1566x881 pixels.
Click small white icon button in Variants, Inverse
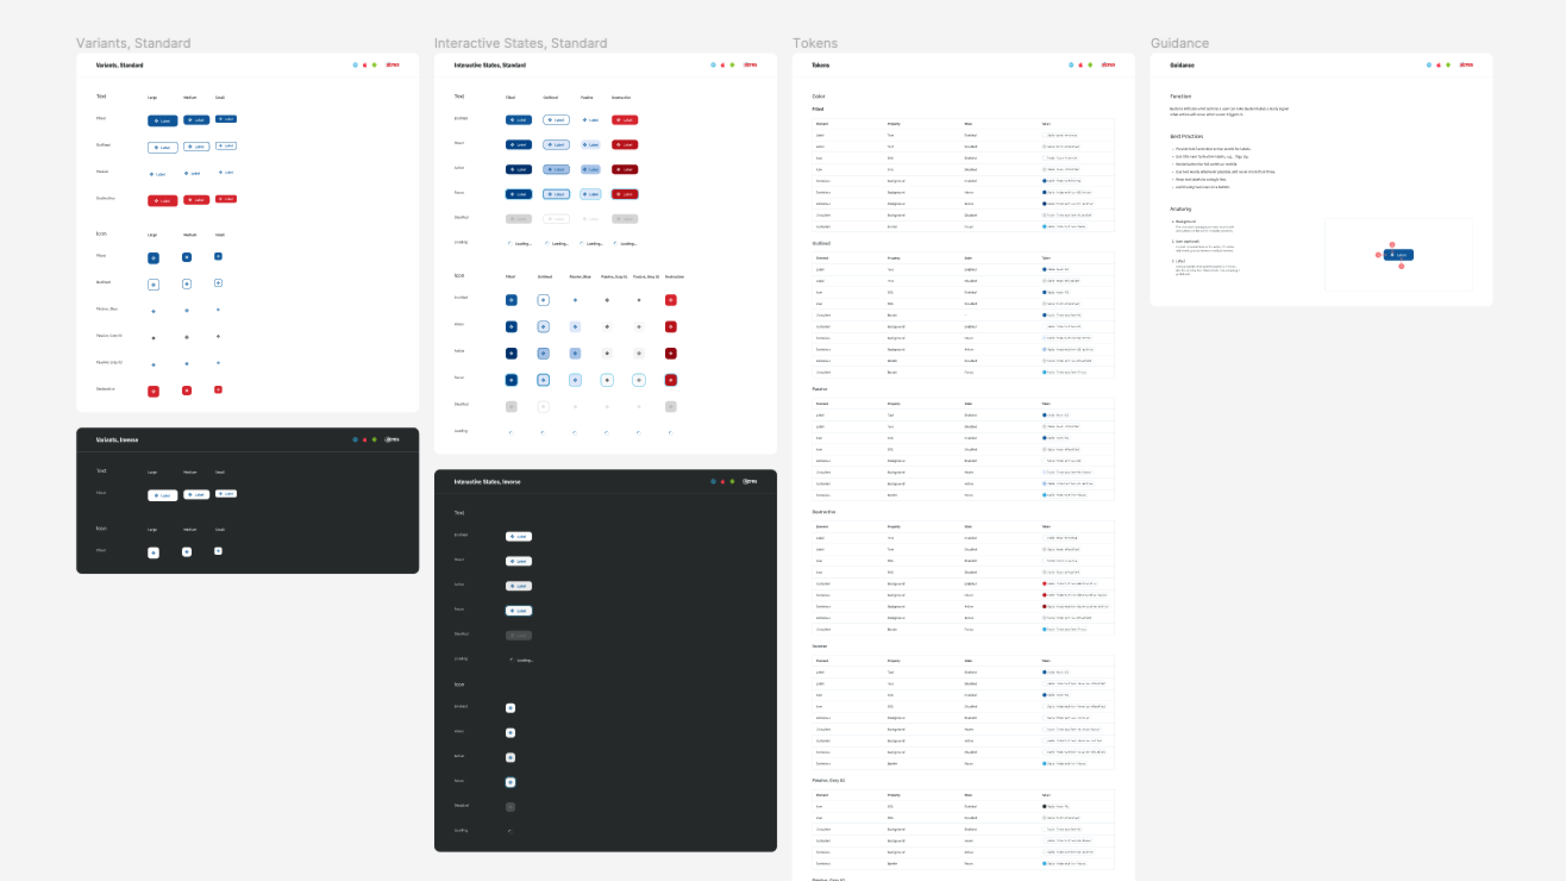[x=218, y=552]
